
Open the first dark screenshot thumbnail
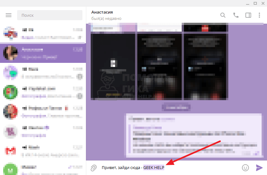[113, 67]
